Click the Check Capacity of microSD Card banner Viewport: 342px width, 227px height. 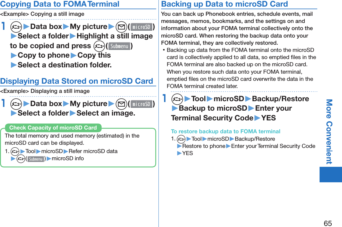click(x=53, y=128)
